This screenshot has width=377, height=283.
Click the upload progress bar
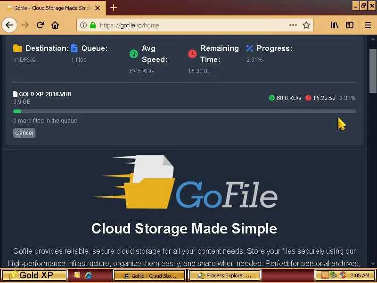click(184, 111)
